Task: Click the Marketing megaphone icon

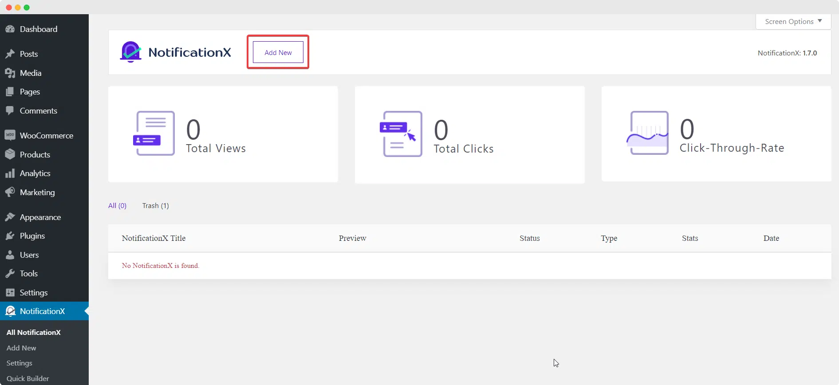Action: click(x=10, y=192)
